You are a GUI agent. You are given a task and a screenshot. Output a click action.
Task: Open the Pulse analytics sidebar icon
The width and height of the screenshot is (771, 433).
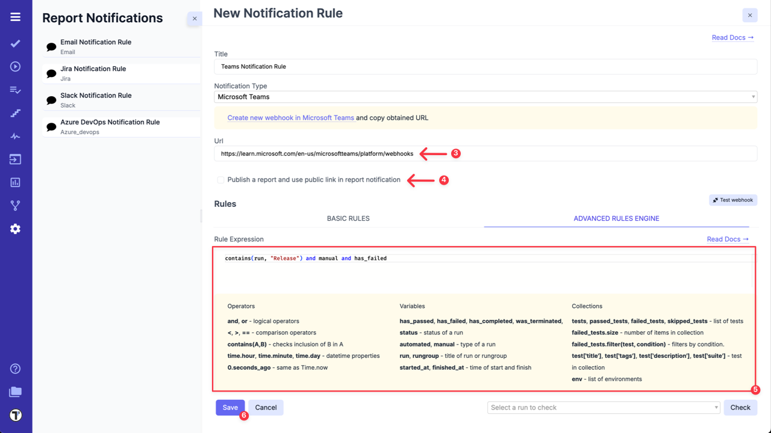tap(16, 135)
